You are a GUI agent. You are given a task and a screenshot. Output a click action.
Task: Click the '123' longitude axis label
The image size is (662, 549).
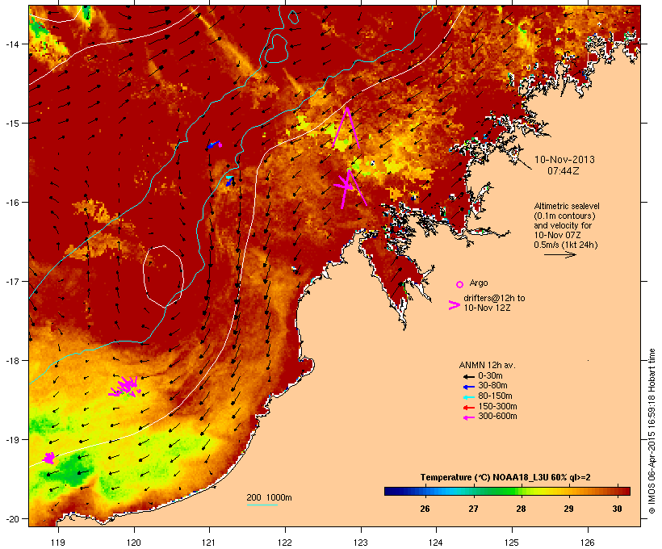point(361,543)
